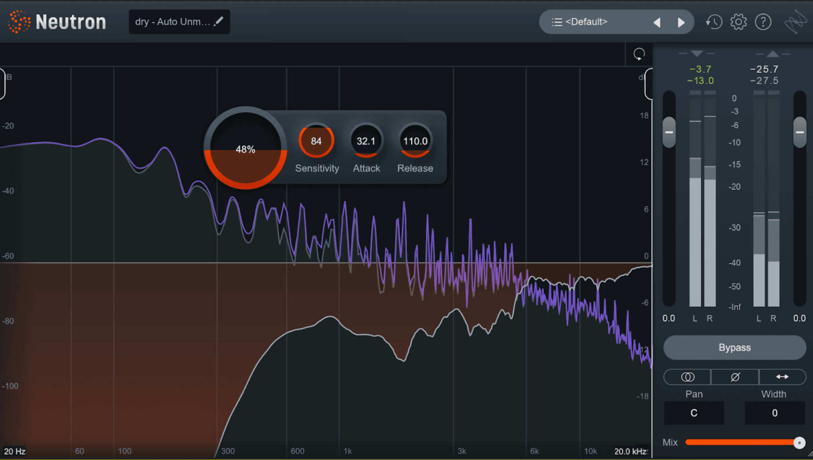Click the Attack knob showing 32.1

366,141
